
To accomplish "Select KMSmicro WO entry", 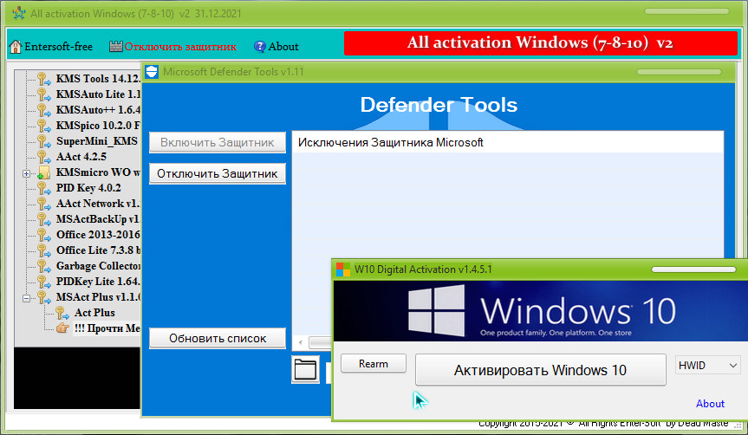I will point(98,172).
